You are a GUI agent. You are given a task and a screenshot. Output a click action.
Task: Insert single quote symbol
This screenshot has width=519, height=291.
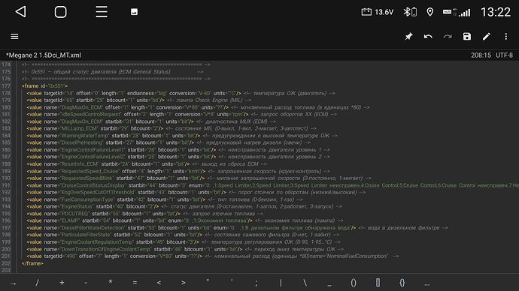pyautogui.click(x=232, y=281)
